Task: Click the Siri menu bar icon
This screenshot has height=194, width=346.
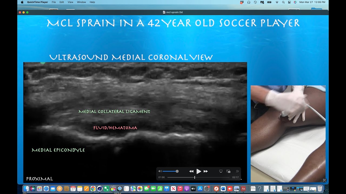Action: 295,2
